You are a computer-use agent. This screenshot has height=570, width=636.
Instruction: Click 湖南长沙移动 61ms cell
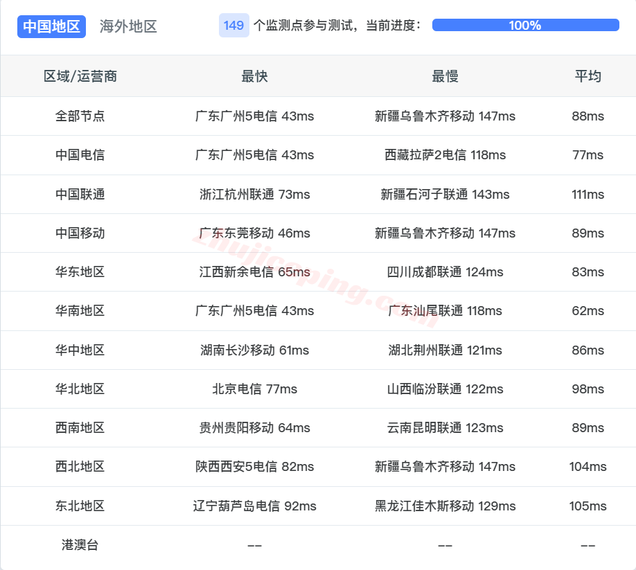(254, 350)
